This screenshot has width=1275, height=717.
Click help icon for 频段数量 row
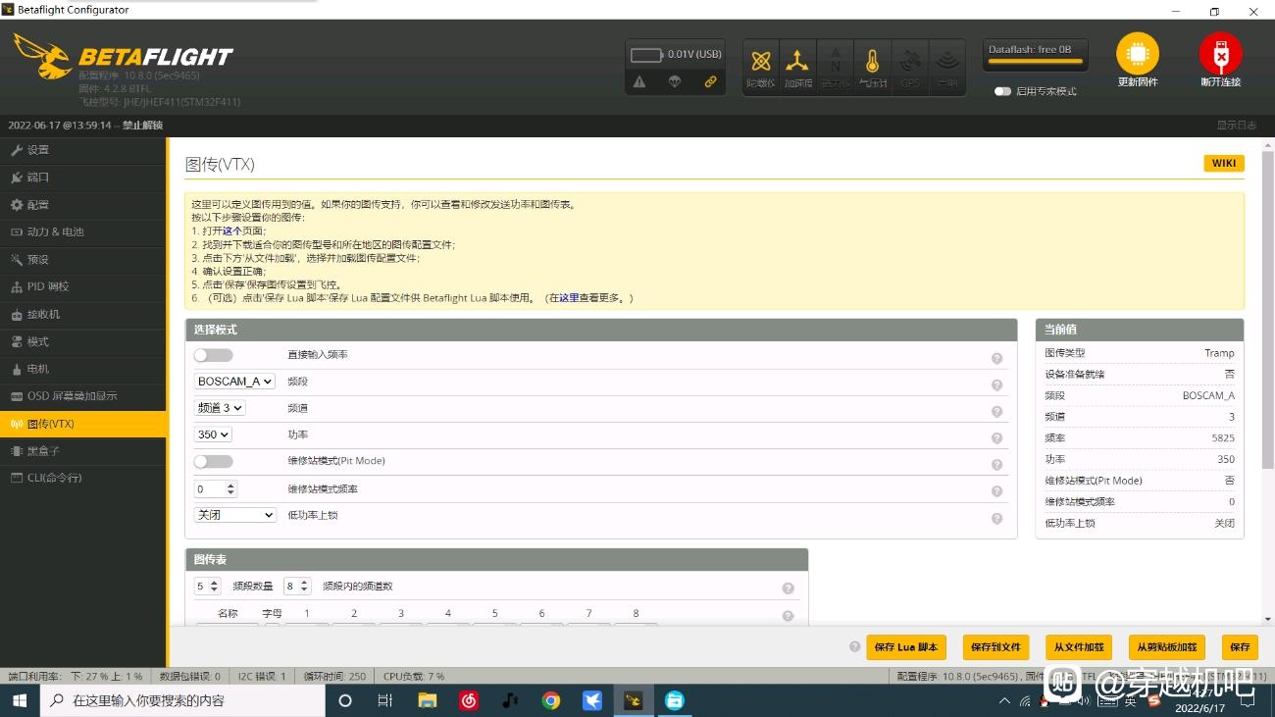coord(788,589)
